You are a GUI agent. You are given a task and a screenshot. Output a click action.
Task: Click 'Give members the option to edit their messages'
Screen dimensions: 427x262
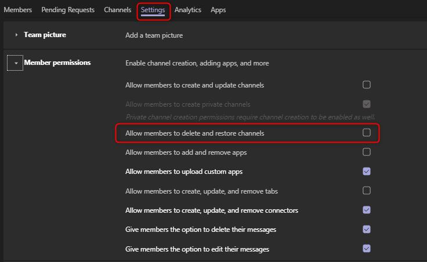(x=197, y=249)
